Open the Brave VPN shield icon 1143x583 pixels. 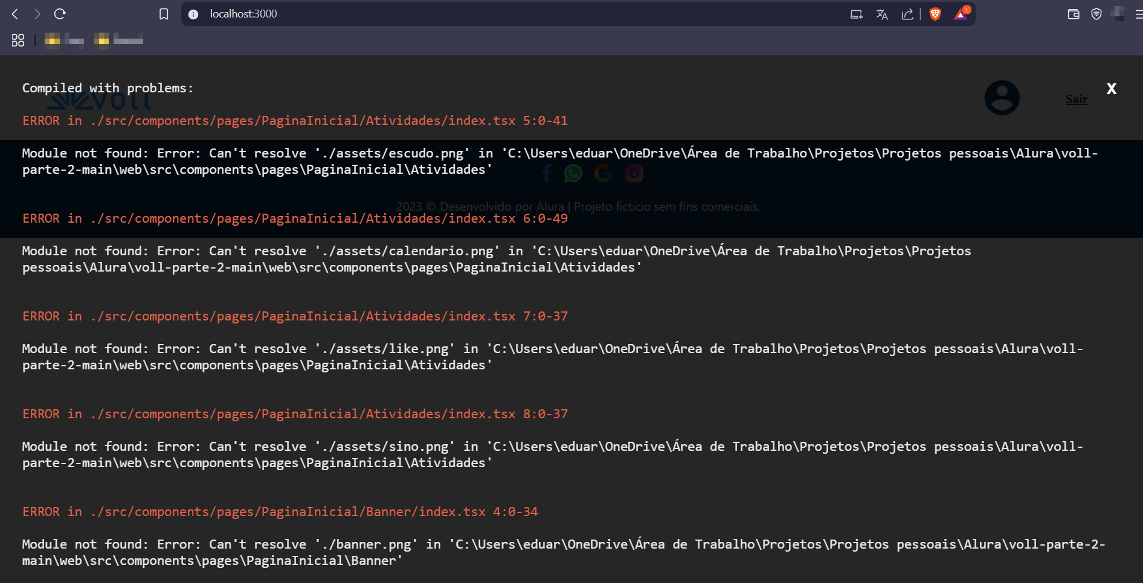(x=1096, y=14)
